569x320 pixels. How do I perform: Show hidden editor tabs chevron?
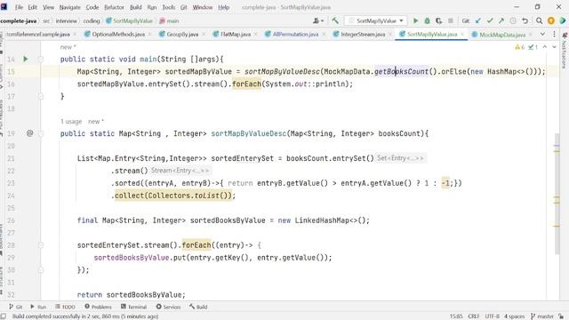click(x=542, y=34)
